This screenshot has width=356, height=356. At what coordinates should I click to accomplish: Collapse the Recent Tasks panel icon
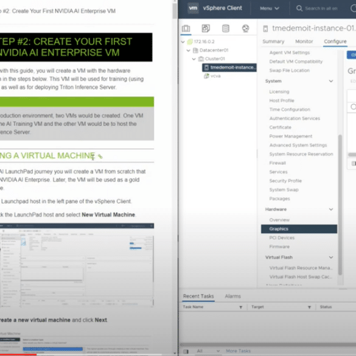pos(186,351)
